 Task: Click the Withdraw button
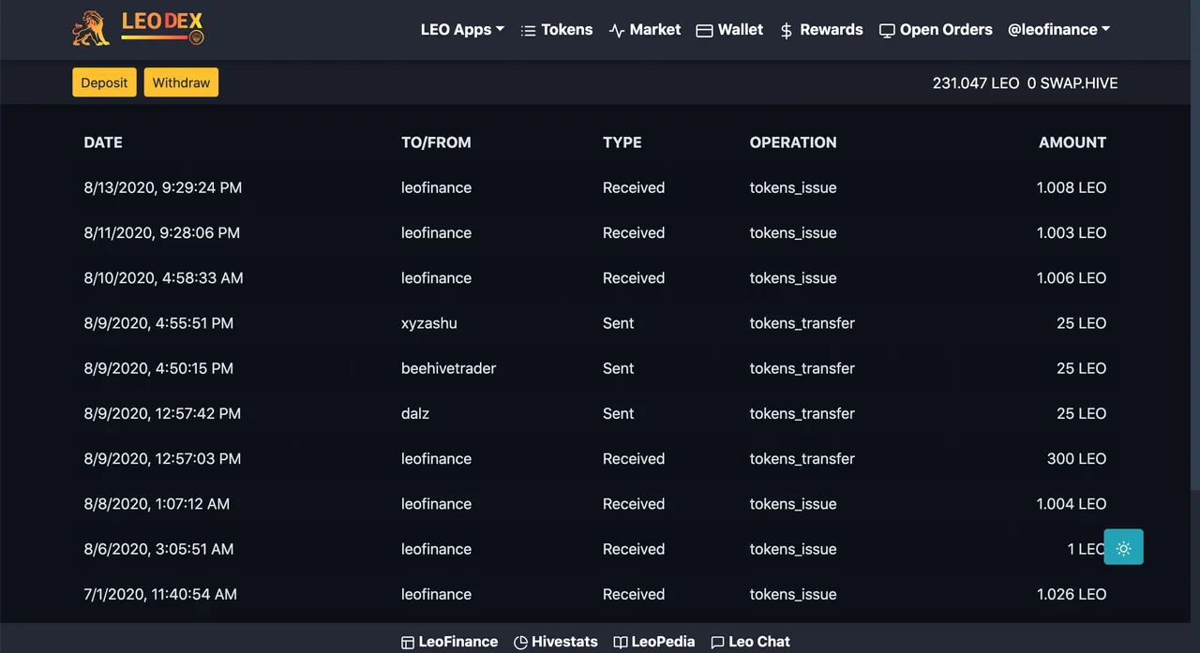click(181, 82)
